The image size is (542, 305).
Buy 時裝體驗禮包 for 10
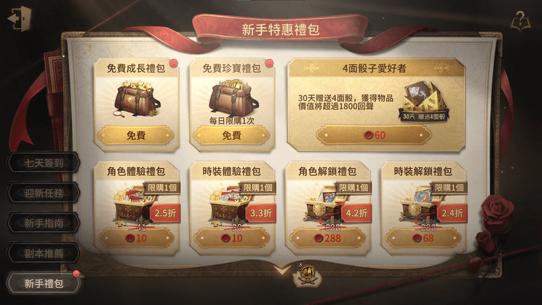pos(232,238)
